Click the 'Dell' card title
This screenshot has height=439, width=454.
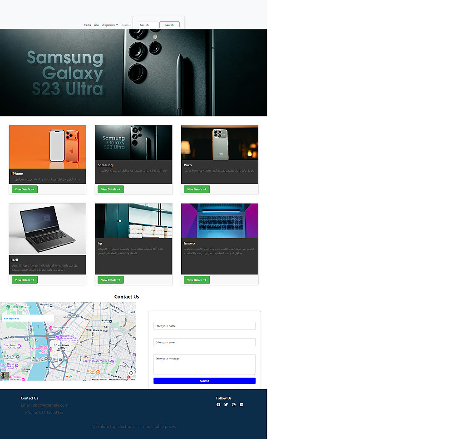tap(15, 260)
